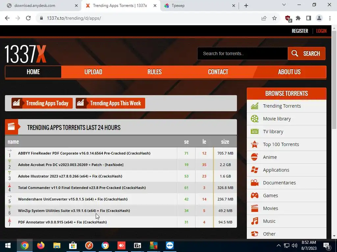The height and width of the screenshot is (252, 337).
Task: Open WinZip System Utilities Suite torrent
Action: [74, 211]
